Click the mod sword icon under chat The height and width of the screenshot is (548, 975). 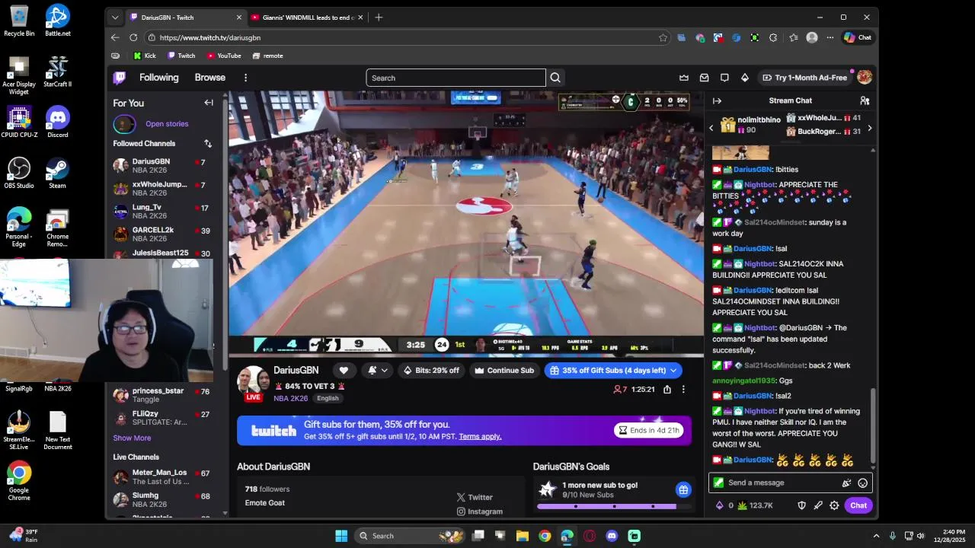(x=818, y=505)
